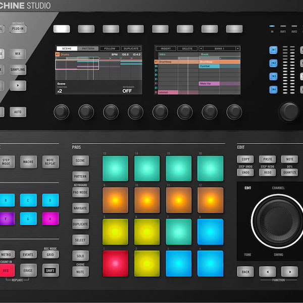Select FOLLOW on the left display
303x303 pixels.
110,48
